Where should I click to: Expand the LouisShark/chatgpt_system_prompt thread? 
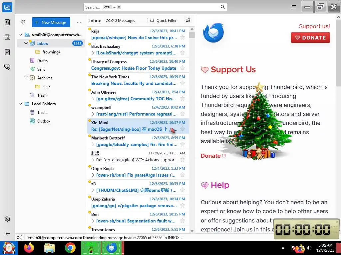coord(93,53)
